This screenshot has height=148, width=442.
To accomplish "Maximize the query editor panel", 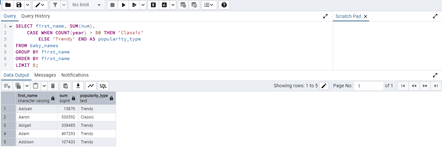I will coord(325,16).
